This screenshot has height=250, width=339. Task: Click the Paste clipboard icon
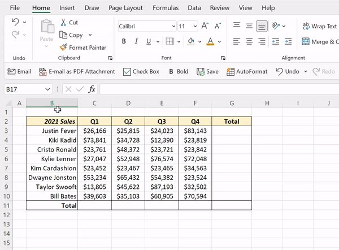click(47, 26)
